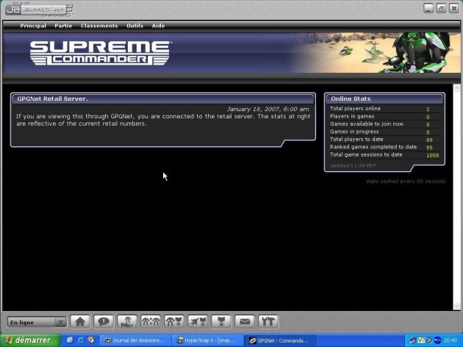This screenshot has width=463, height=347.
Task: Click the blue round tray icon
Action: [x=437, y=340]
